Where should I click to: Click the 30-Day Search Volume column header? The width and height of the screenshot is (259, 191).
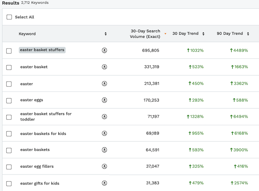click(x=145, y=34)
